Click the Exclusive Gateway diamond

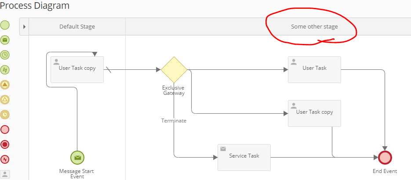click(x=174, y=69)
